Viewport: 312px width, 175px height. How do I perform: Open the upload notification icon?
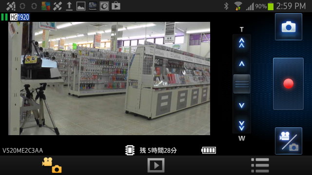(69, 6)
